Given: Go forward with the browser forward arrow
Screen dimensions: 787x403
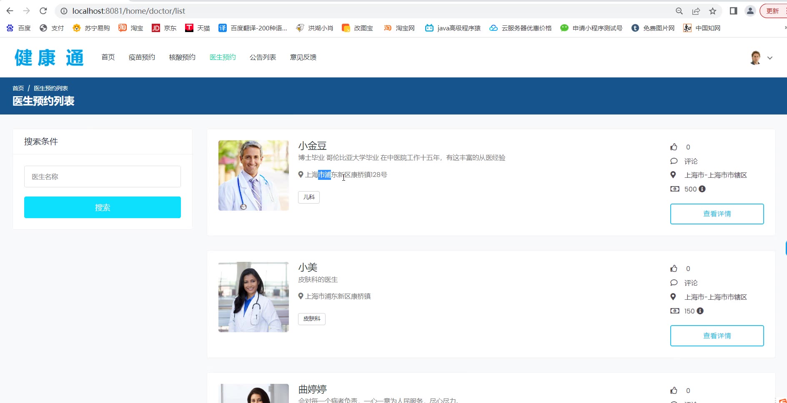Looking at the screenshot, I should (27, 11).
